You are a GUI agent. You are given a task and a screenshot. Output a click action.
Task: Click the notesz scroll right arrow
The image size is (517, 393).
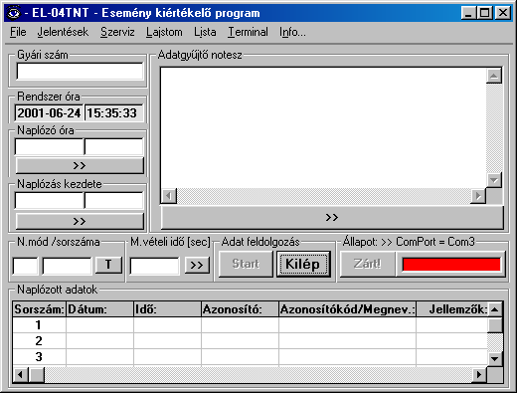[478, 196]
